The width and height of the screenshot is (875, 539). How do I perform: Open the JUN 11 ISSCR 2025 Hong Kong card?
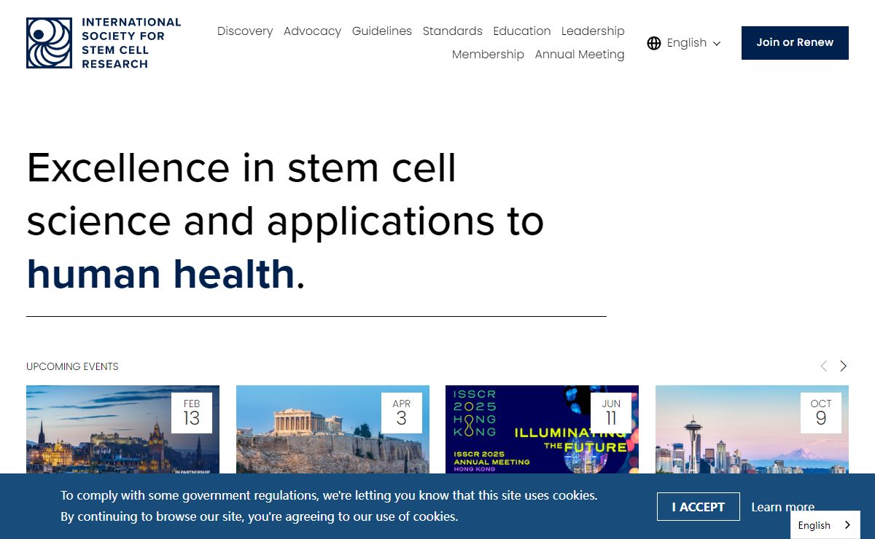point(542,430)
